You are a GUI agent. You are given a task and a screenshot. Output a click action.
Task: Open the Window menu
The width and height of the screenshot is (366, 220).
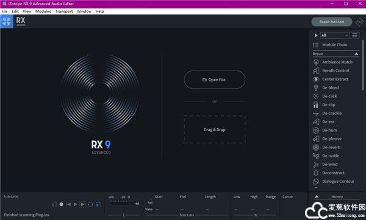tap(84, 11)
